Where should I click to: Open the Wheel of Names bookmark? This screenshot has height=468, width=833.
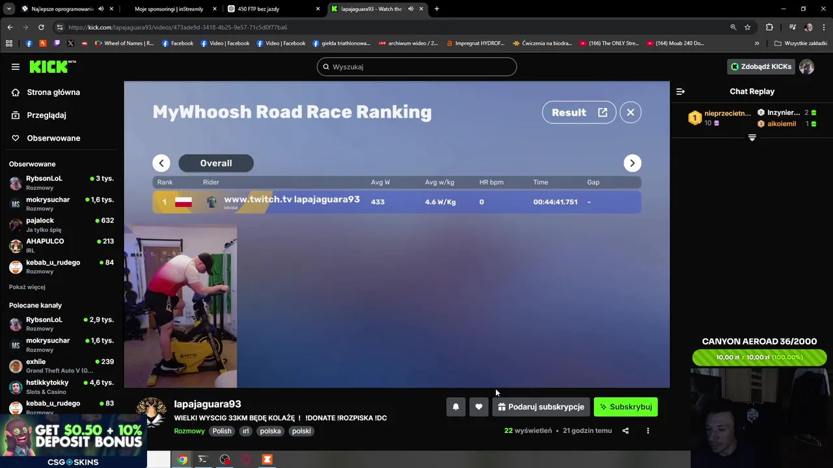(x=125, y=44)
